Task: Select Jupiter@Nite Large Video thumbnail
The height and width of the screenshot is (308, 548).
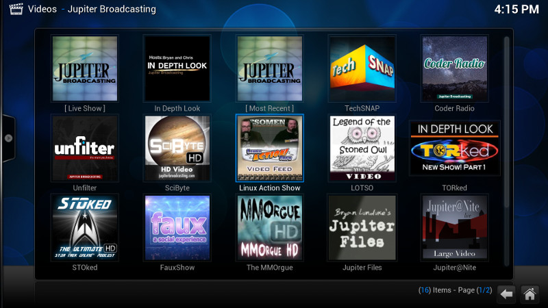Action: 454,227
